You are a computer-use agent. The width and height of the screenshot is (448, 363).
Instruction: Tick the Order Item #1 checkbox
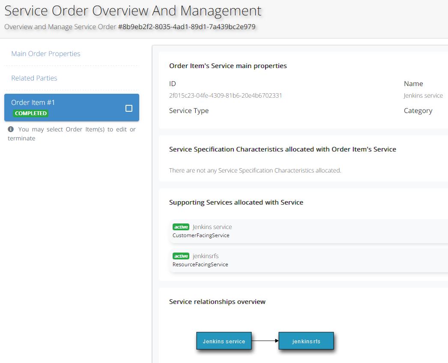129,108
